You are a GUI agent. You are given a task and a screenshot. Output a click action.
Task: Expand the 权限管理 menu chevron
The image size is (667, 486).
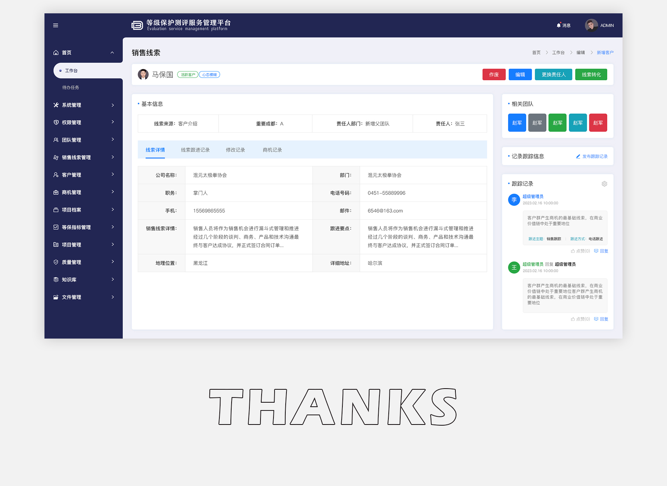tap(113, 122)
